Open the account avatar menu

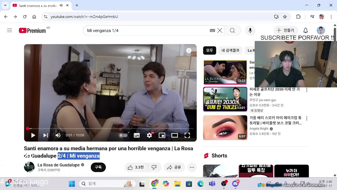click(321, 31)
